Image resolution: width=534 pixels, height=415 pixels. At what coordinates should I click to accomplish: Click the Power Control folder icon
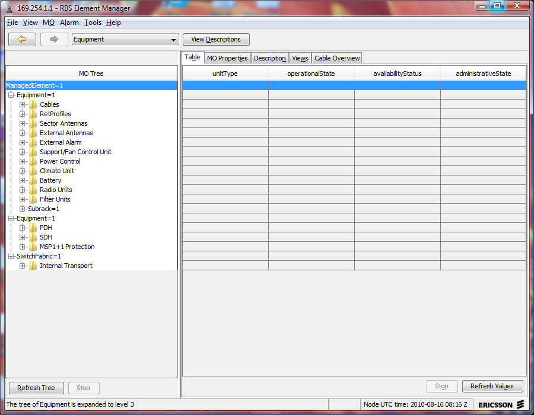click(33, 162)
